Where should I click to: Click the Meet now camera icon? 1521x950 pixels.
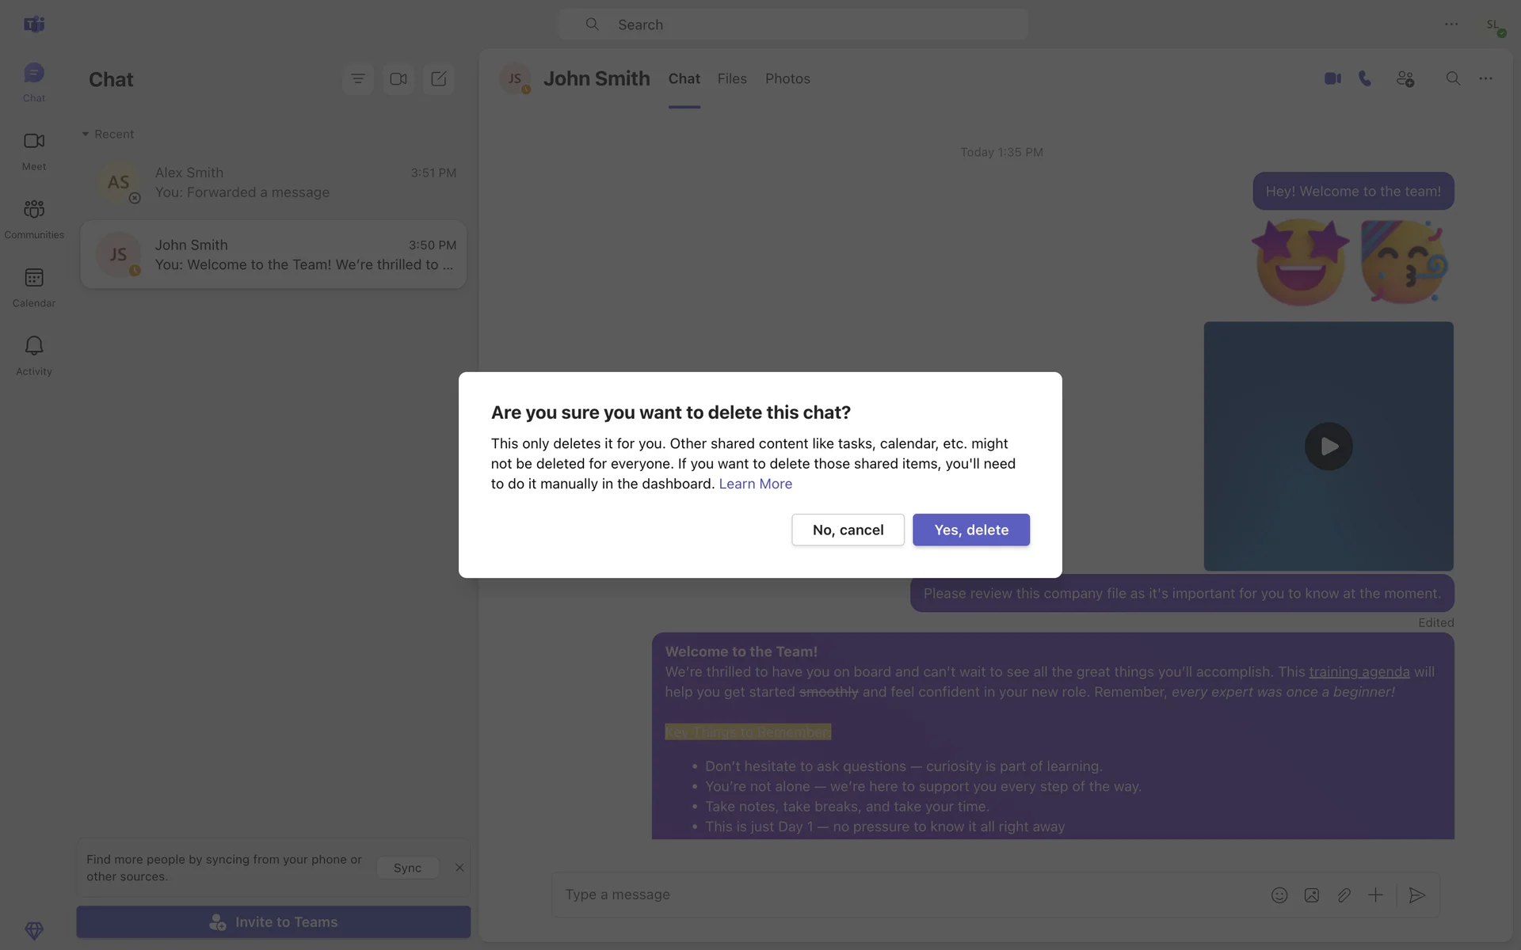pyautogui.click(x=398, y=79)
